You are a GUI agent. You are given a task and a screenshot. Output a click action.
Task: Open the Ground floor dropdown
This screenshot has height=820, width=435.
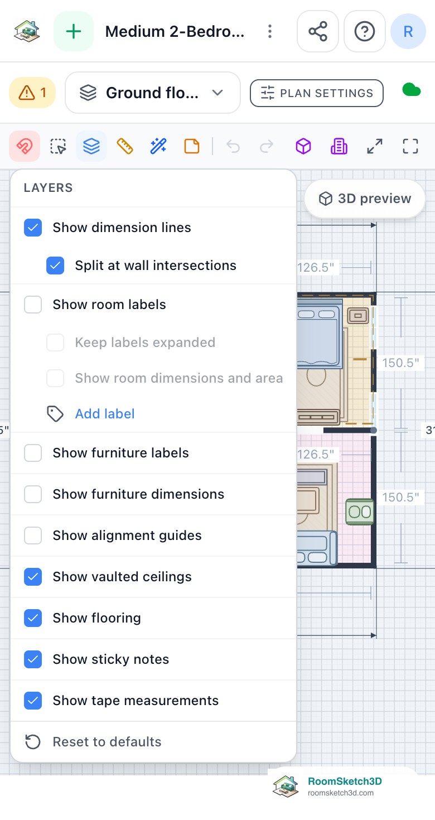[x=153, y=93]
